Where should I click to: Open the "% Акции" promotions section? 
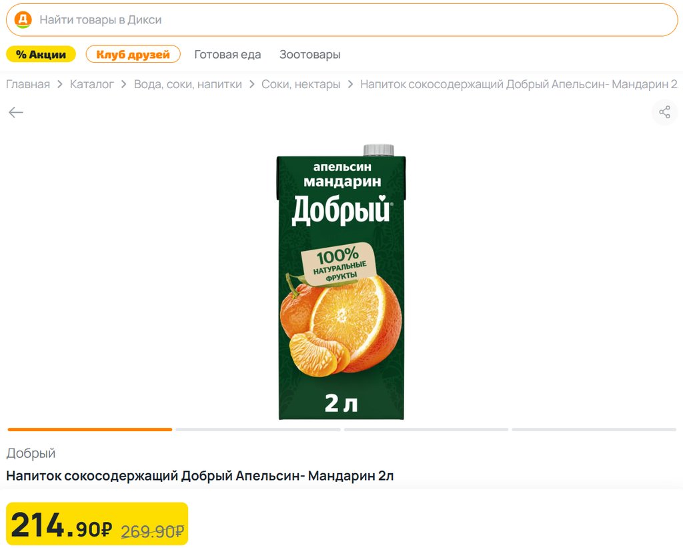[x=41, y=54]
